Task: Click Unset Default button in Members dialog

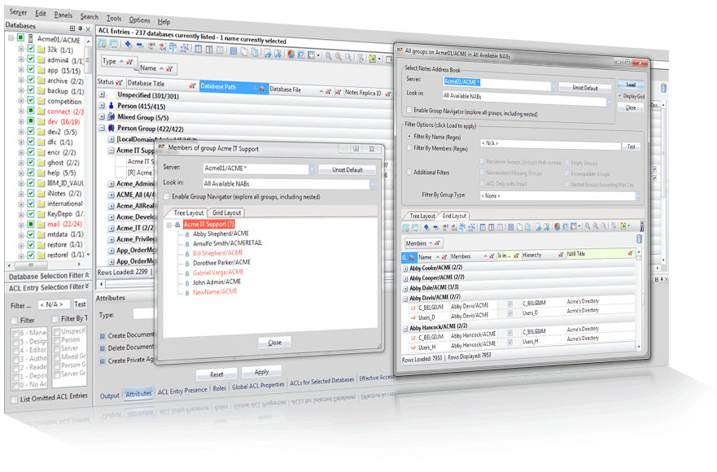Action: [x=347, y=170]
